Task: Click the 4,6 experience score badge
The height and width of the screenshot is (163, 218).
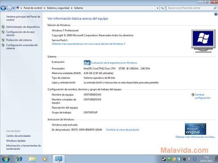Action: click(x=87, y=63)
